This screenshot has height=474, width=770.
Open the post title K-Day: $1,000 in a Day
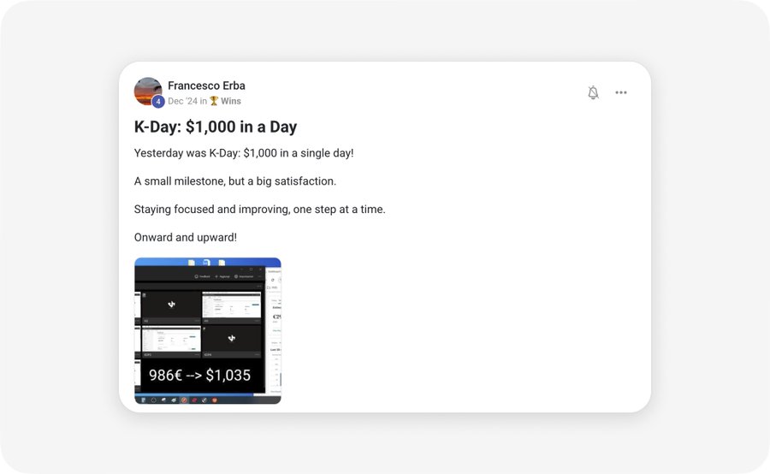pos(216,127)
